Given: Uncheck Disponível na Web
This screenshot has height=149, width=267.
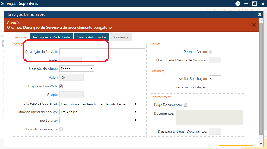Looking at the screenshot, I should [61, 86].
